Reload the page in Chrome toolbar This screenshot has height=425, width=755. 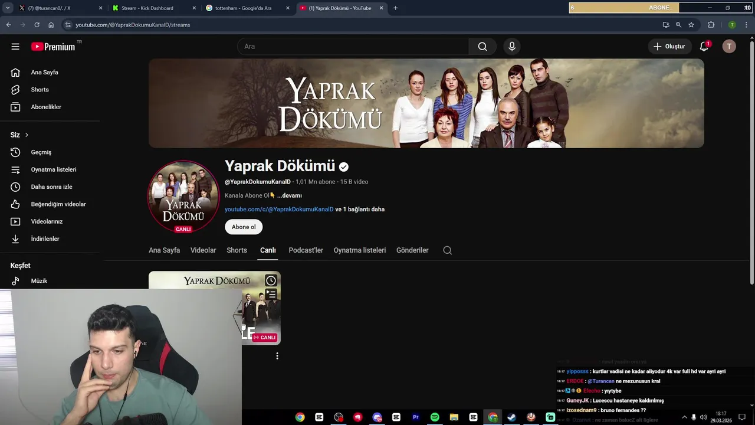pos(37,25)
